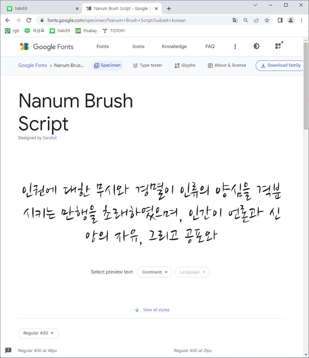Click the scrollbar down arrow
Image resolution: width=309 pixels, height=358 pixels.
point(306,355)
